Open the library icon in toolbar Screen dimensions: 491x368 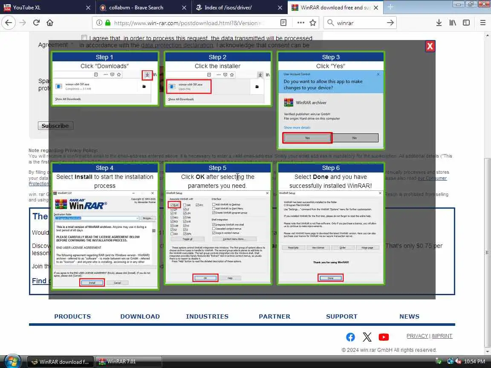(453, 23)
